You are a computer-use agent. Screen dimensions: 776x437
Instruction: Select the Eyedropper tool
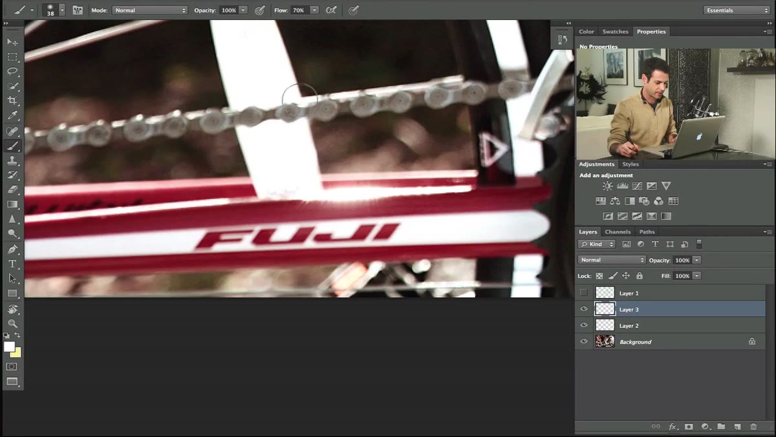click(x=12, y=116)
